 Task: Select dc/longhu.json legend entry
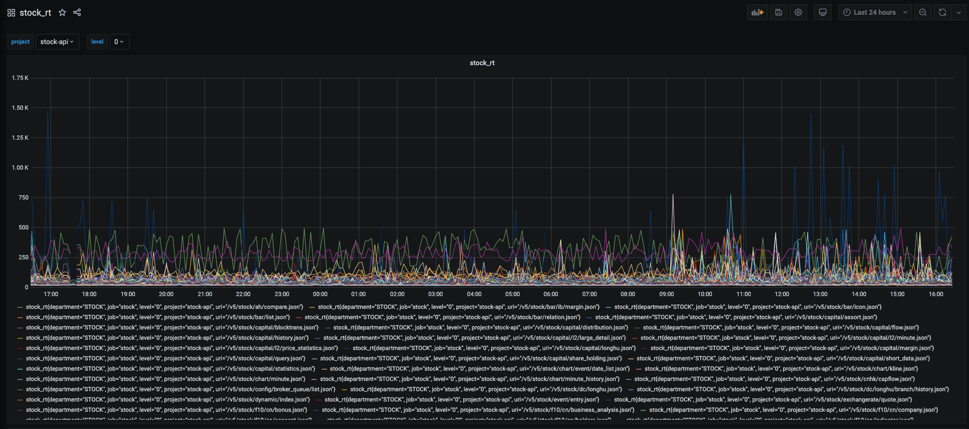click(x=486, y=389)
